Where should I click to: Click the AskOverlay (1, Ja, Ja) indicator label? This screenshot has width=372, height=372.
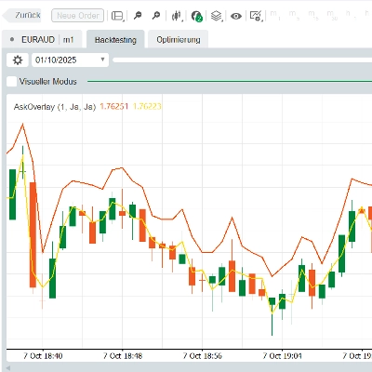(55, 107)
